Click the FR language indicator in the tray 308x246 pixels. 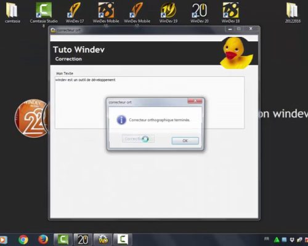(x=267, y=239)
